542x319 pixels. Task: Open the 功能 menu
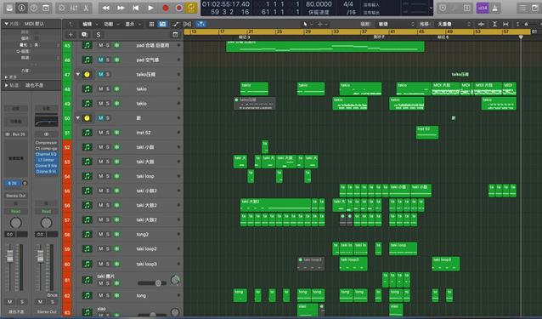pyautogui.click(x=110, y=24)
